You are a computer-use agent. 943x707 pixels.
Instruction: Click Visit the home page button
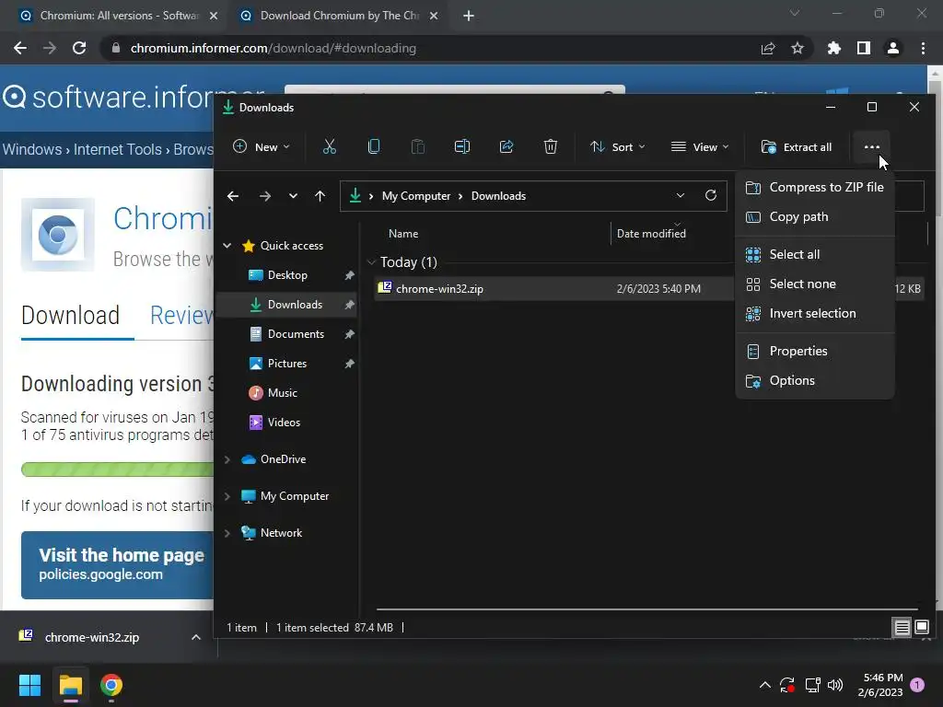pyautogui.click(x=118, y=564)
